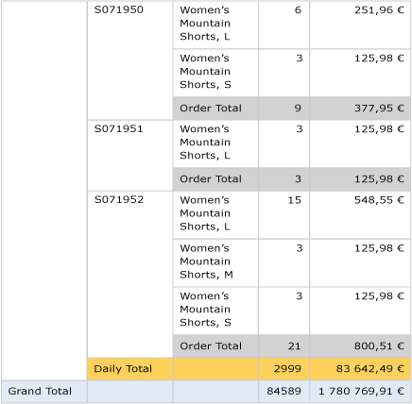Viewport: 412px width, 404px height.
Task: Click the Daily Total label cell
Action: click(x=130, y=369)
